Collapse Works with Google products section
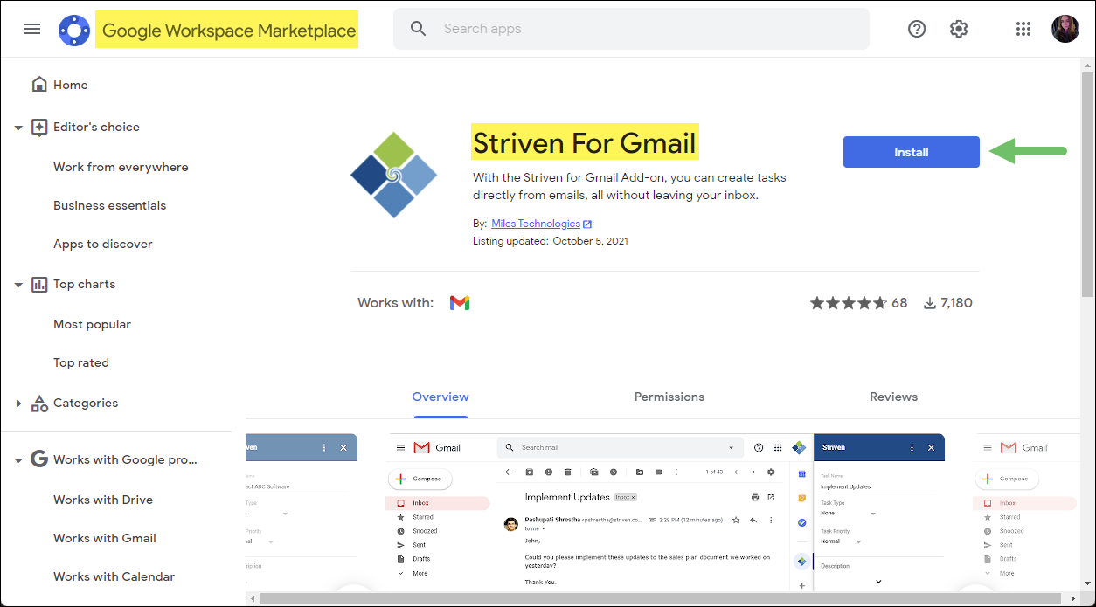 pyautogui.click(x=18, y=460)
